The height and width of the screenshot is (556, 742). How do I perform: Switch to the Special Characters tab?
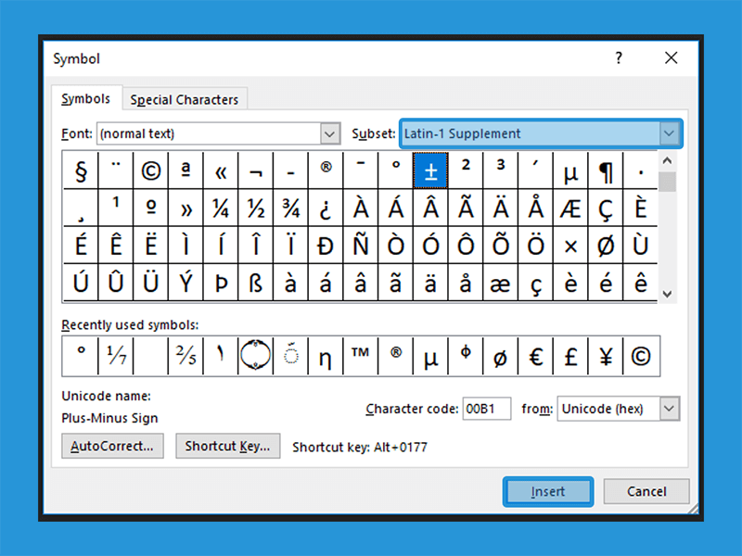click(x=185, y=100)
